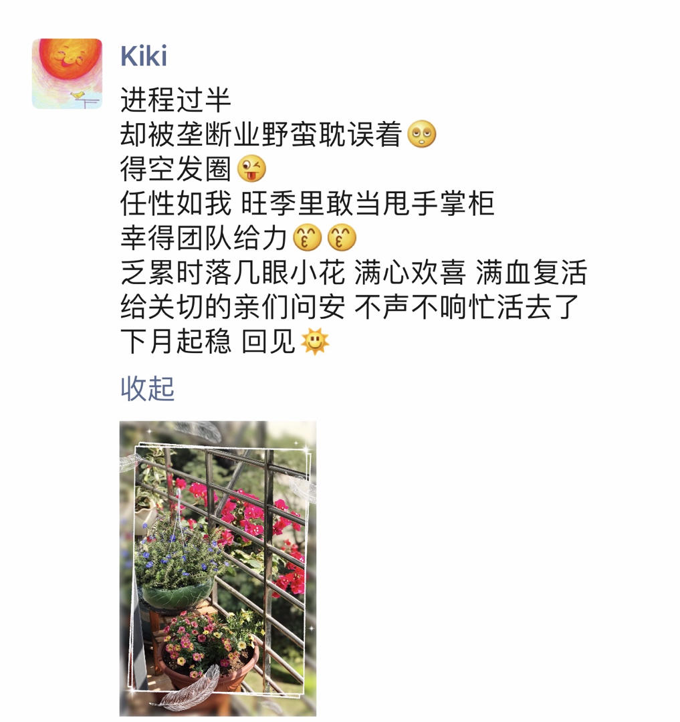Click the second kissing emoji after 给力
680x722 pixels.
pos(342,237)
